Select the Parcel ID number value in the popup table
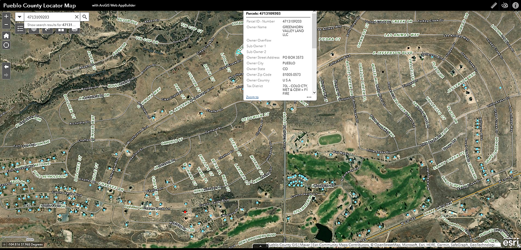 292,21
